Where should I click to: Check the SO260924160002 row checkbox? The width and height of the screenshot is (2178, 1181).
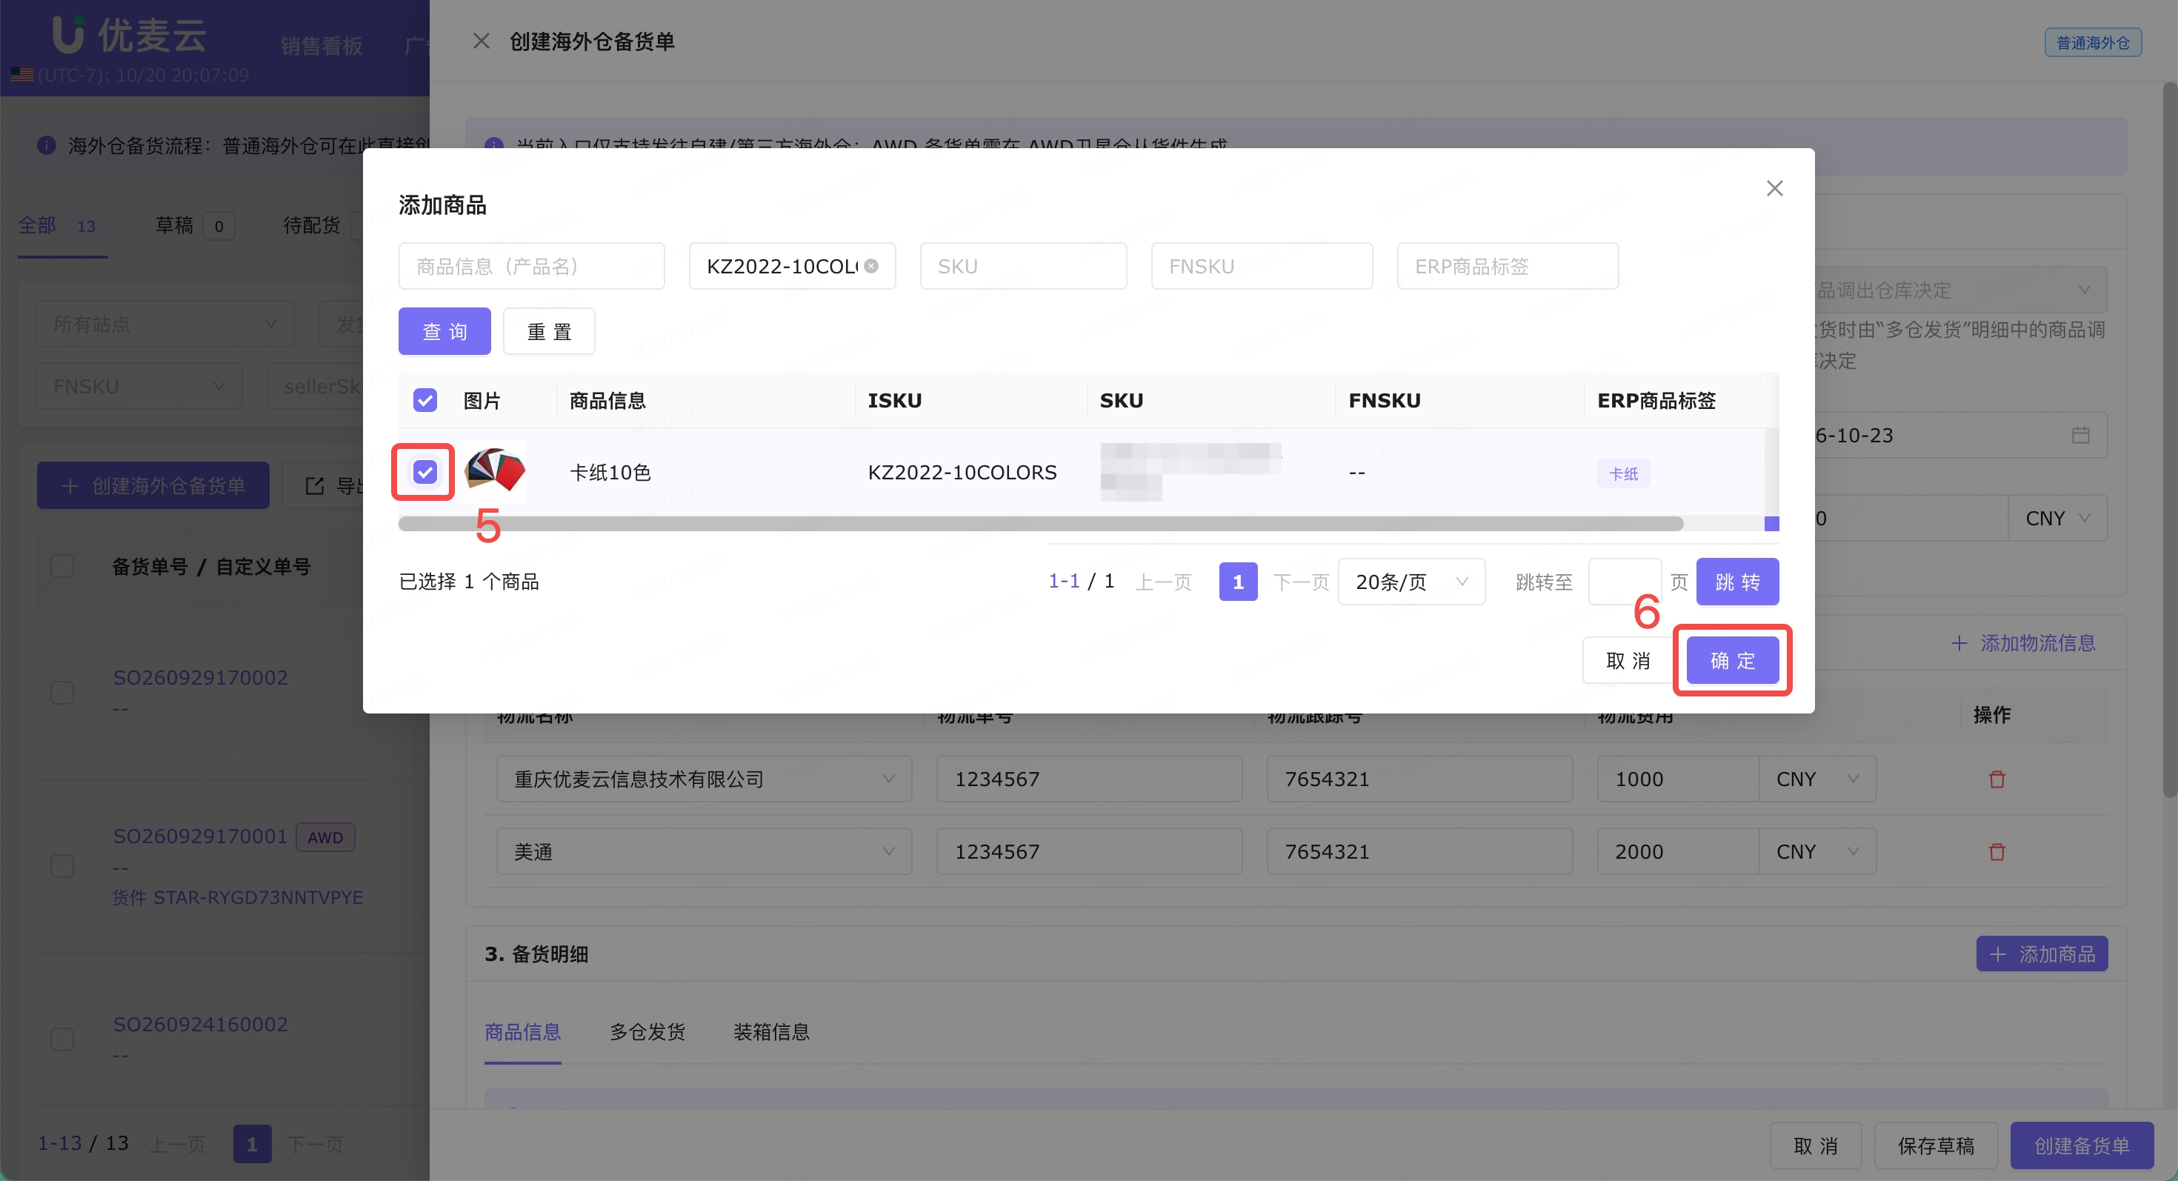(x=61, y=1039)
